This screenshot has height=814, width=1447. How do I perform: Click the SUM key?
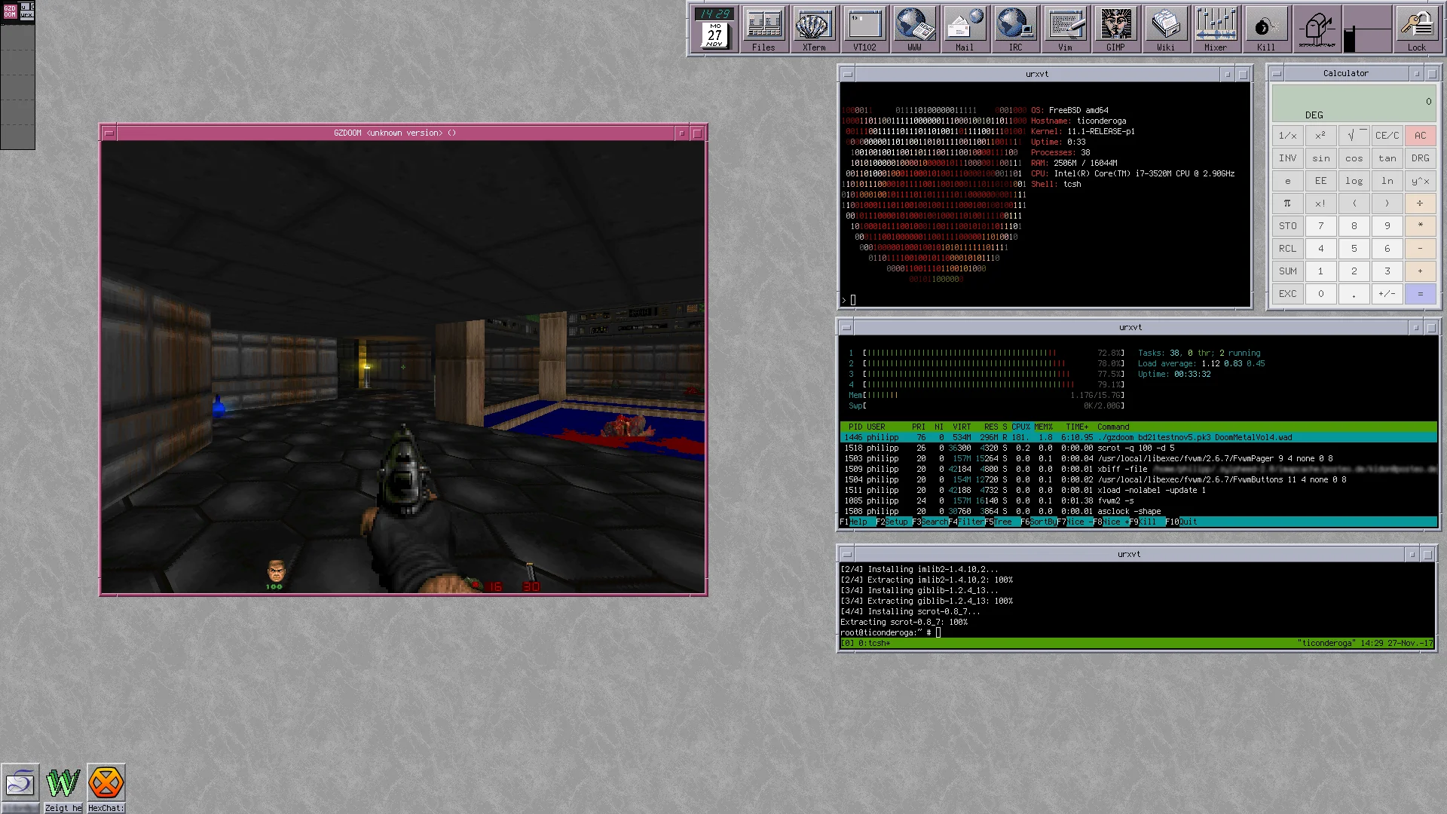pyautogui.click(x=1287, y=271)
